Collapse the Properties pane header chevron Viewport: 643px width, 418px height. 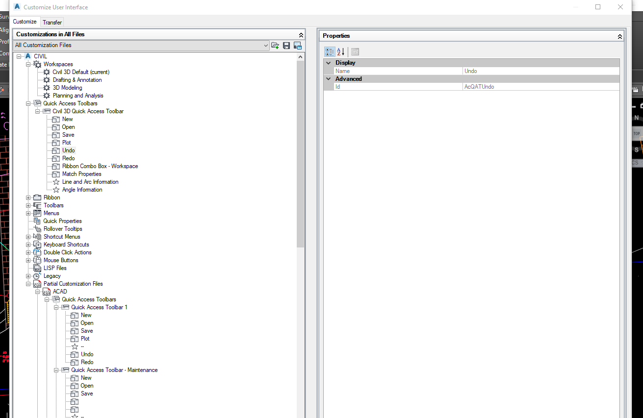click(x=619, y=36)
